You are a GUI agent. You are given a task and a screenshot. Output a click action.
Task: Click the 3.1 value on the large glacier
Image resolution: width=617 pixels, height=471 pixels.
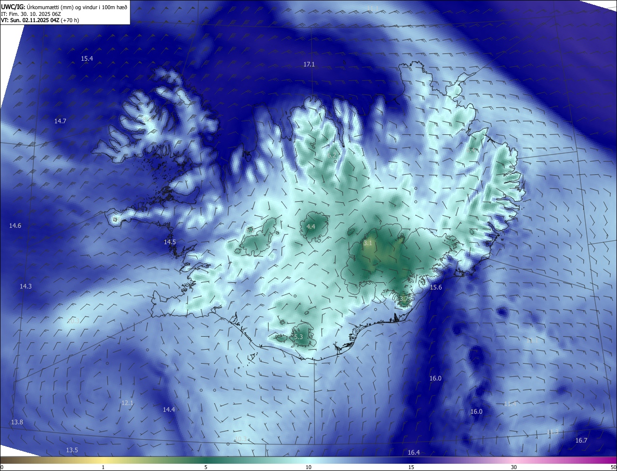368,243
